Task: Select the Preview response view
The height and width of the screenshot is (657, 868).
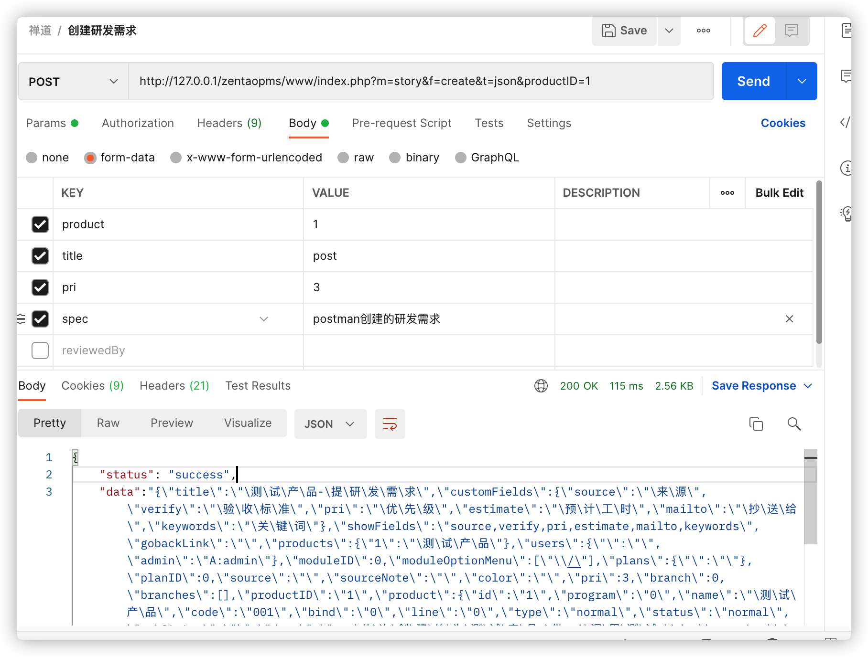Action: 172,423
